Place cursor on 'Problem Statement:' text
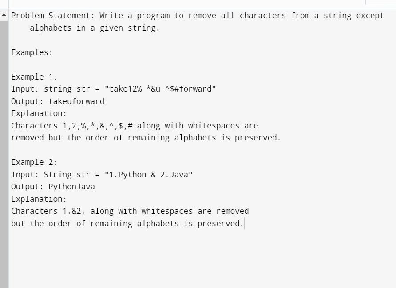This screenshot has height=288, width=396. pyautogui.click(x=52, y=16)
